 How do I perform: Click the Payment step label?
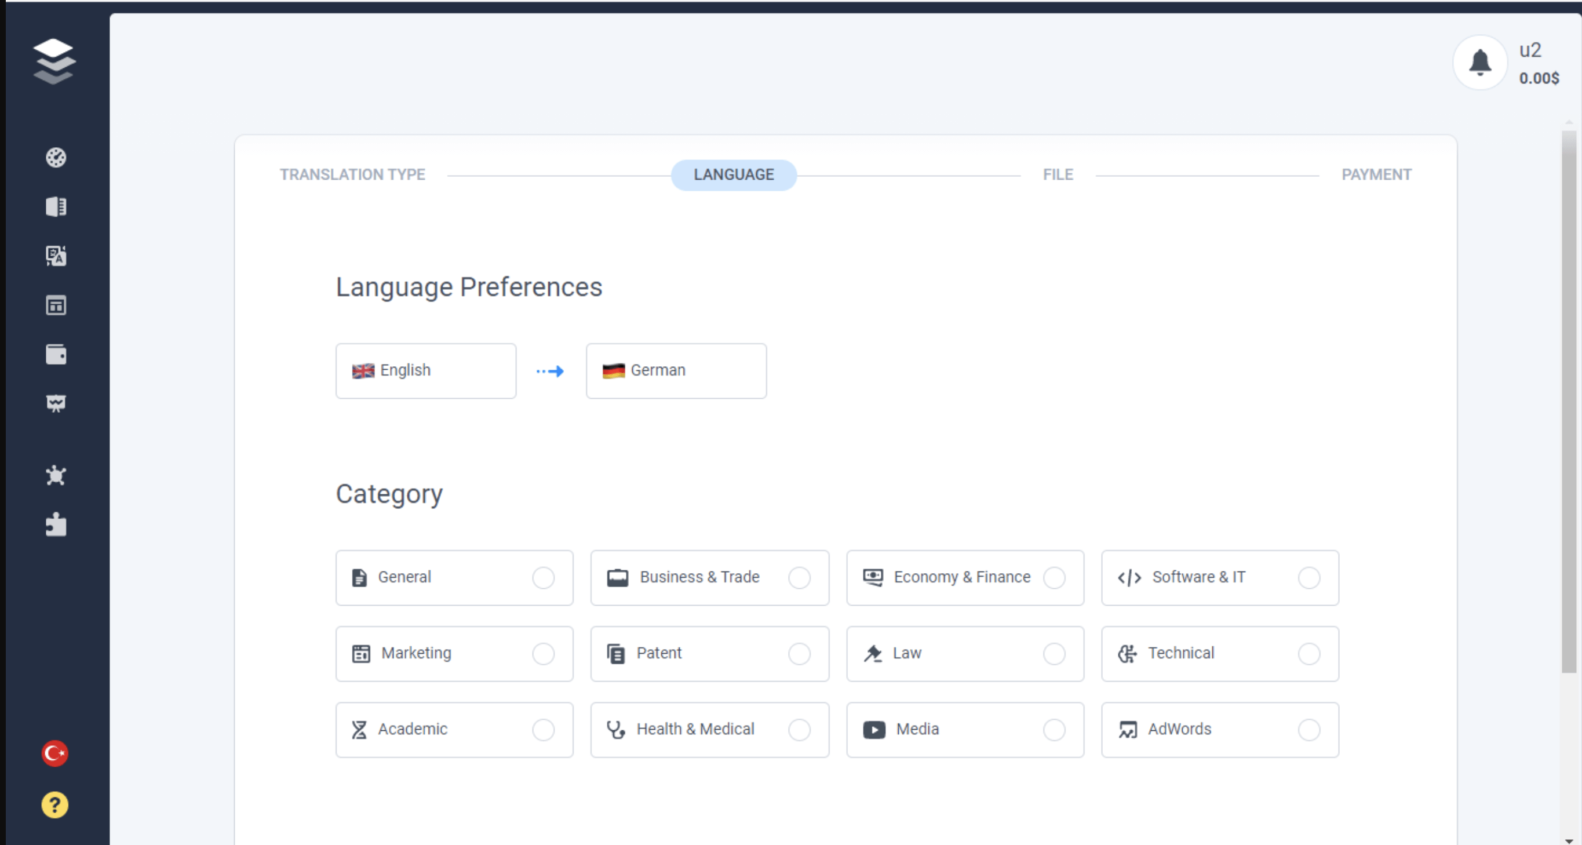[1376, 174]
